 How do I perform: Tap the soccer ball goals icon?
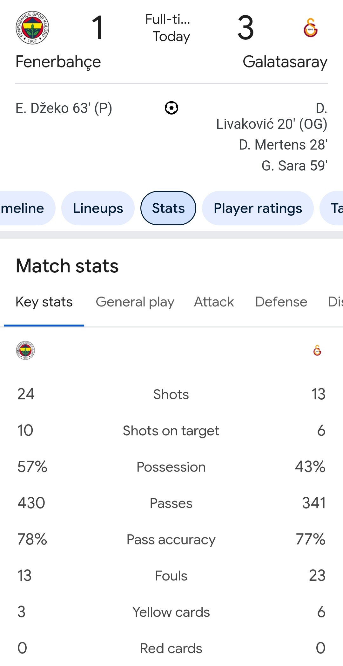click(x=171, y=108)
